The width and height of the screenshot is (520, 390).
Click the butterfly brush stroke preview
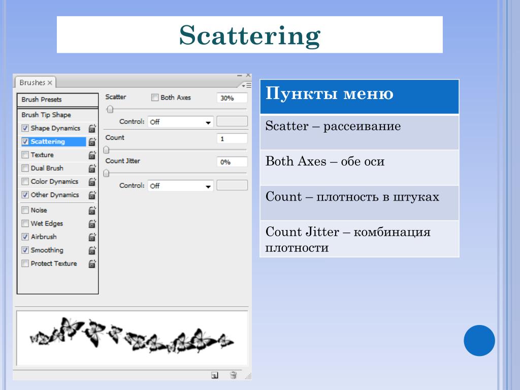pos(132,338)
